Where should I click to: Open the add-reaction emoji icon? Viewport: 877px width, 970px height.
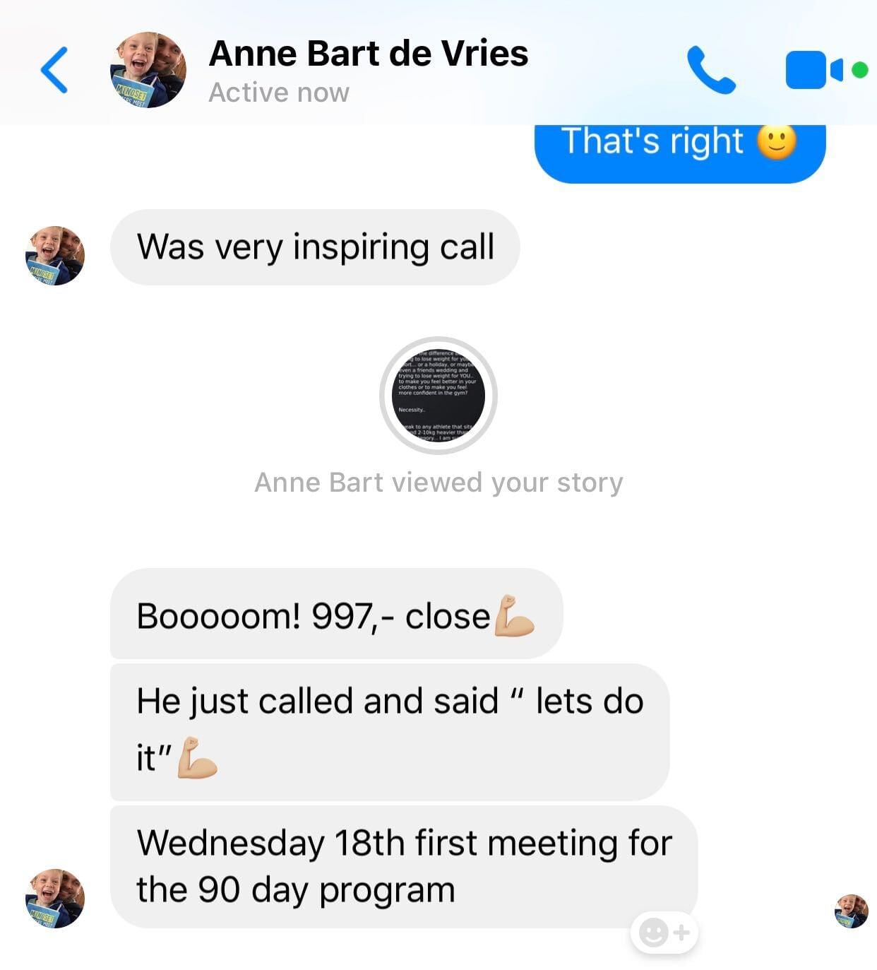point(664,933)
